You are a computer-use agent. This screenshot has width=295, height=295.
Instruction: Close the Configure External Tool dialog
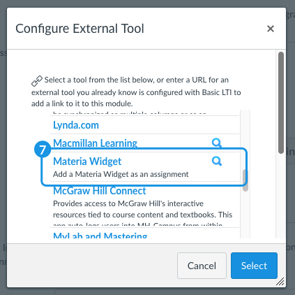pyautogui.click(x=271, y=29)
